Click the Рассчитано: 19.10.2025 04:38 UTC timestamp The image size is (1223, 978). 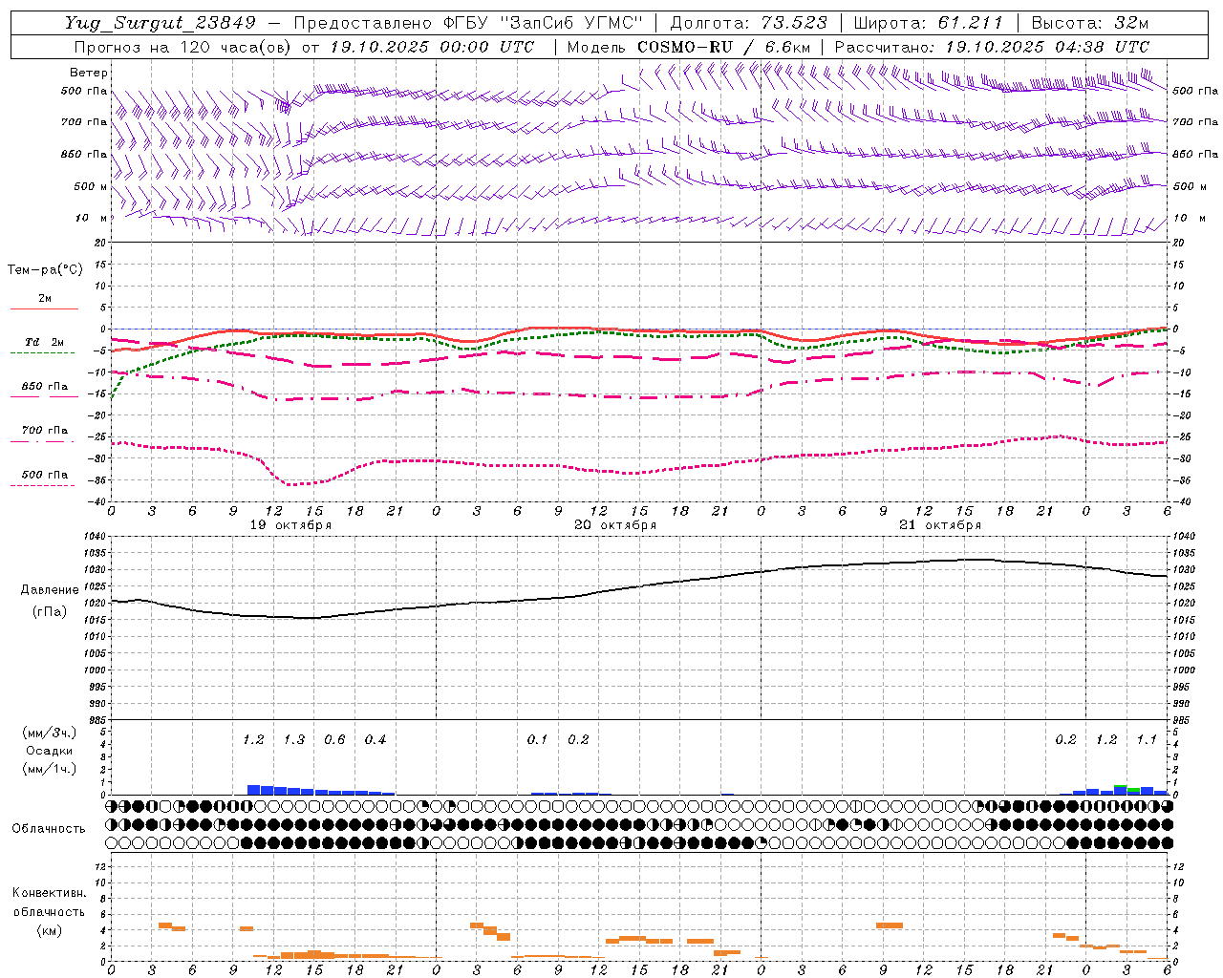click(992, 47)
